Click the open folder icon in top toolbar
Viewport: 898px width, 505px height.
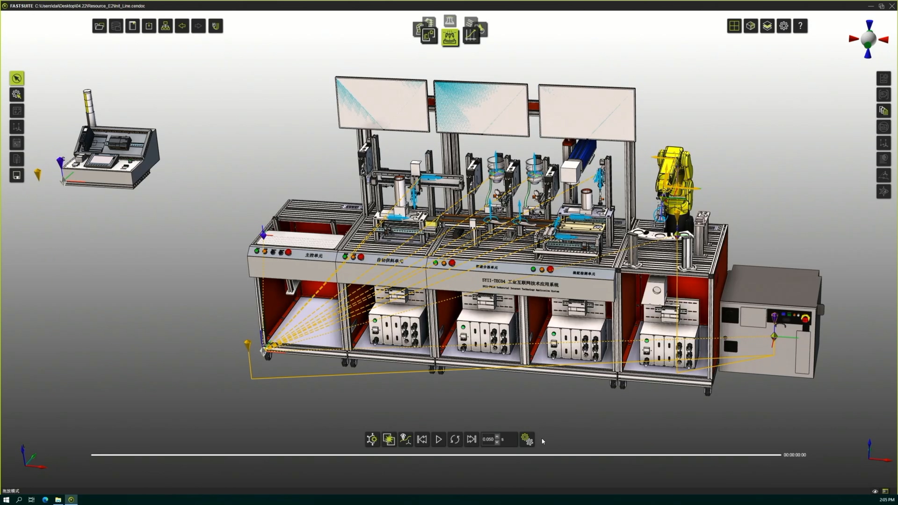(x=99, y=26)
